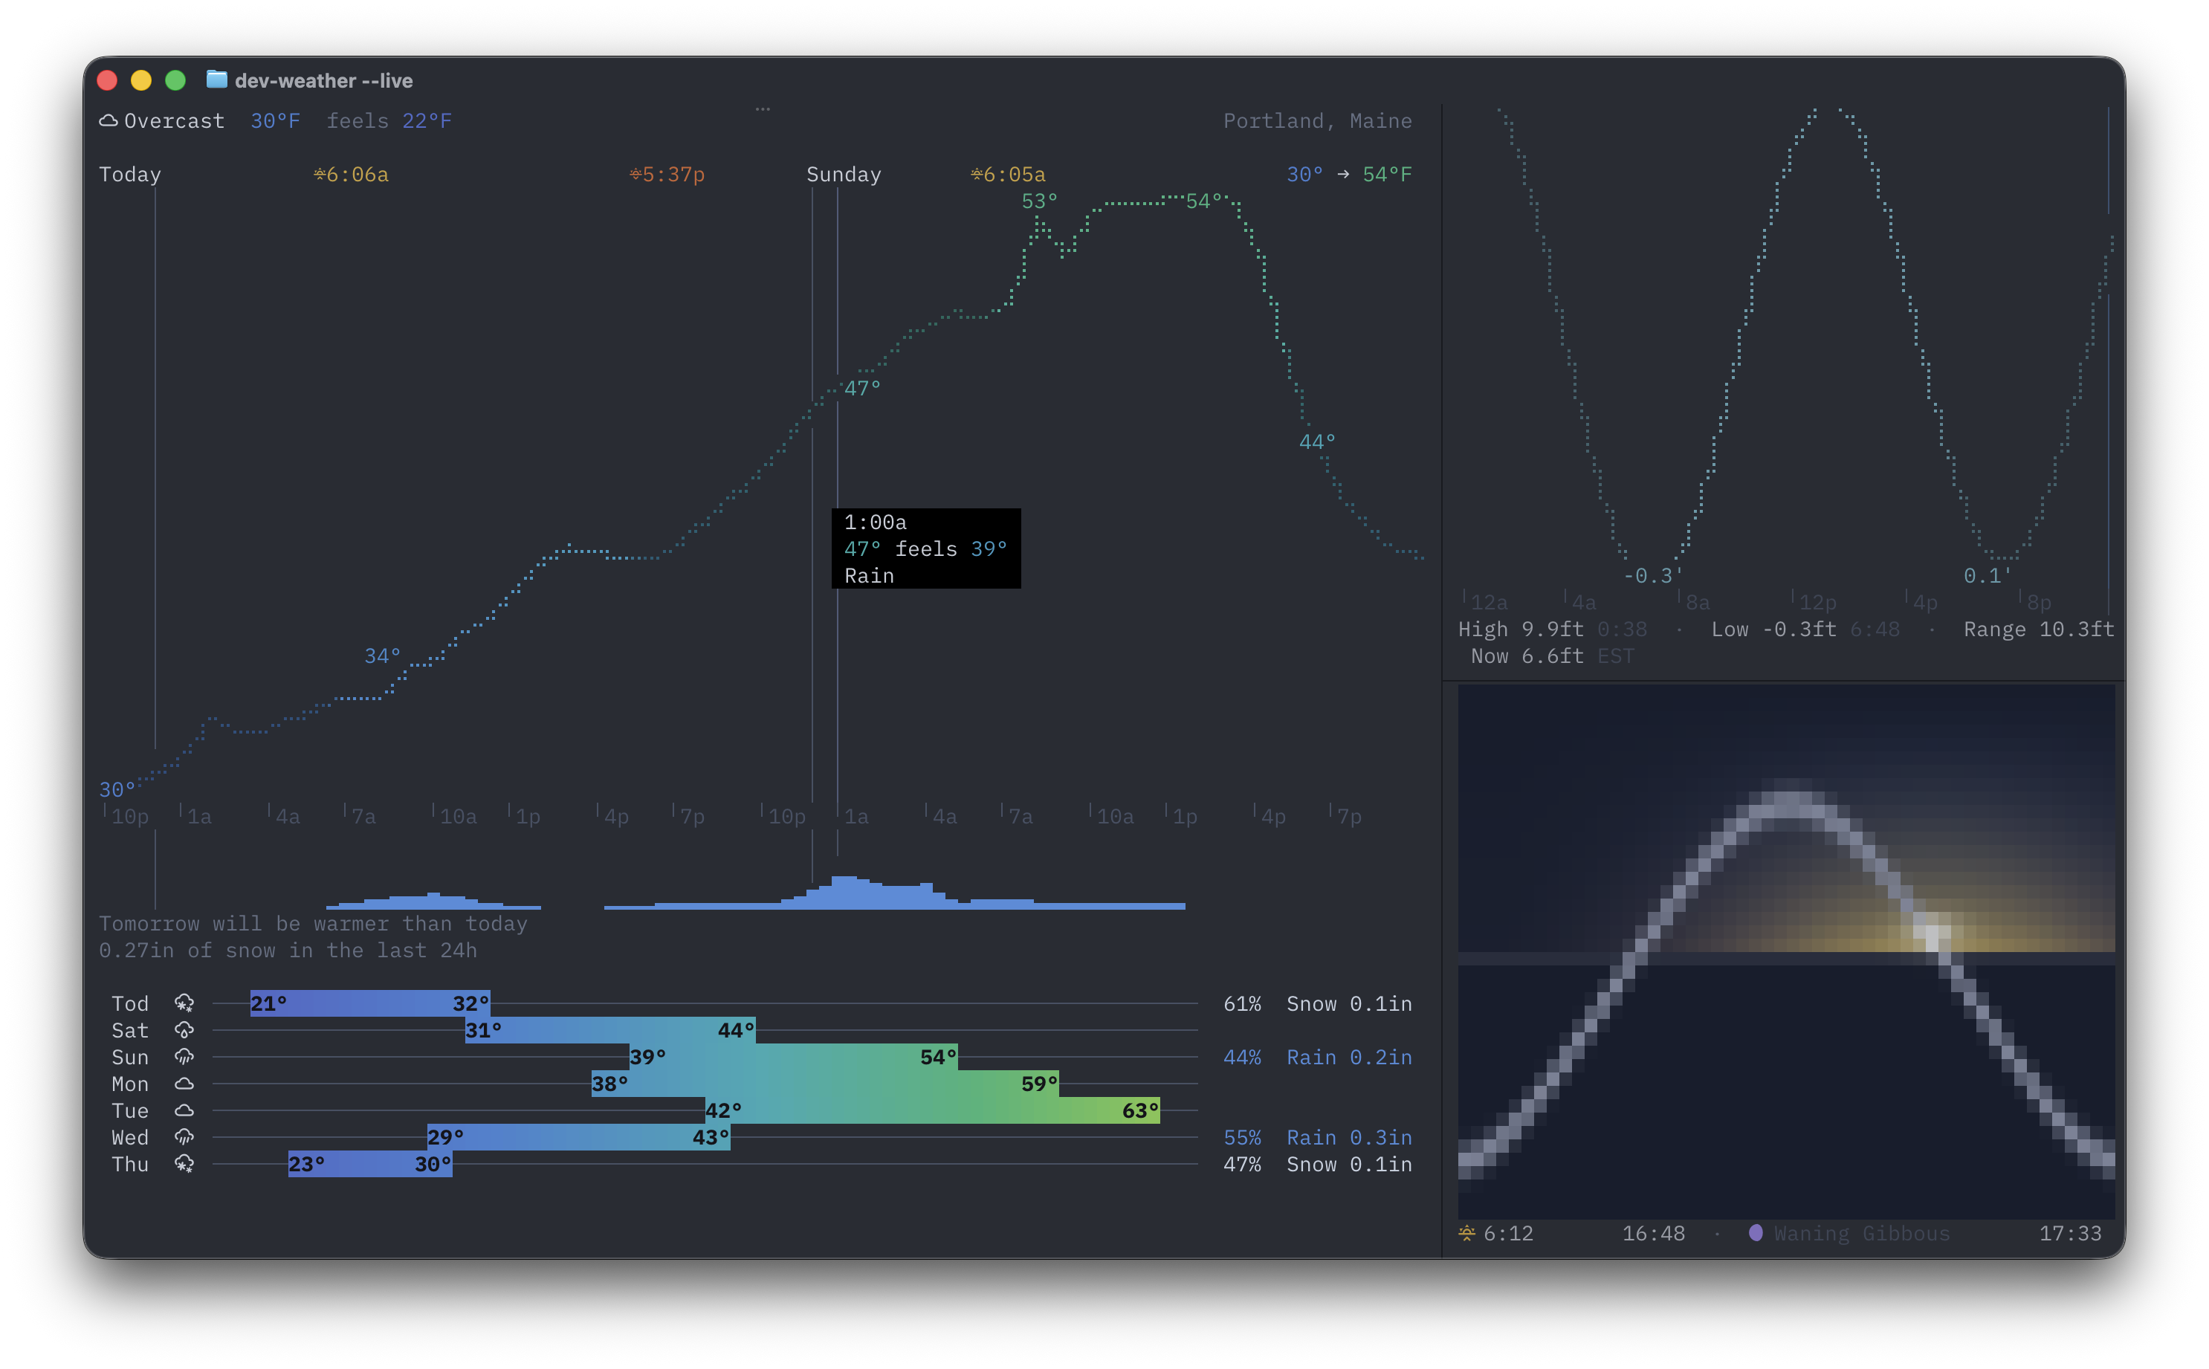Select the 6:06a sunrise marker for Today
The image size is (2209, 1369).
tap(352, 174)
